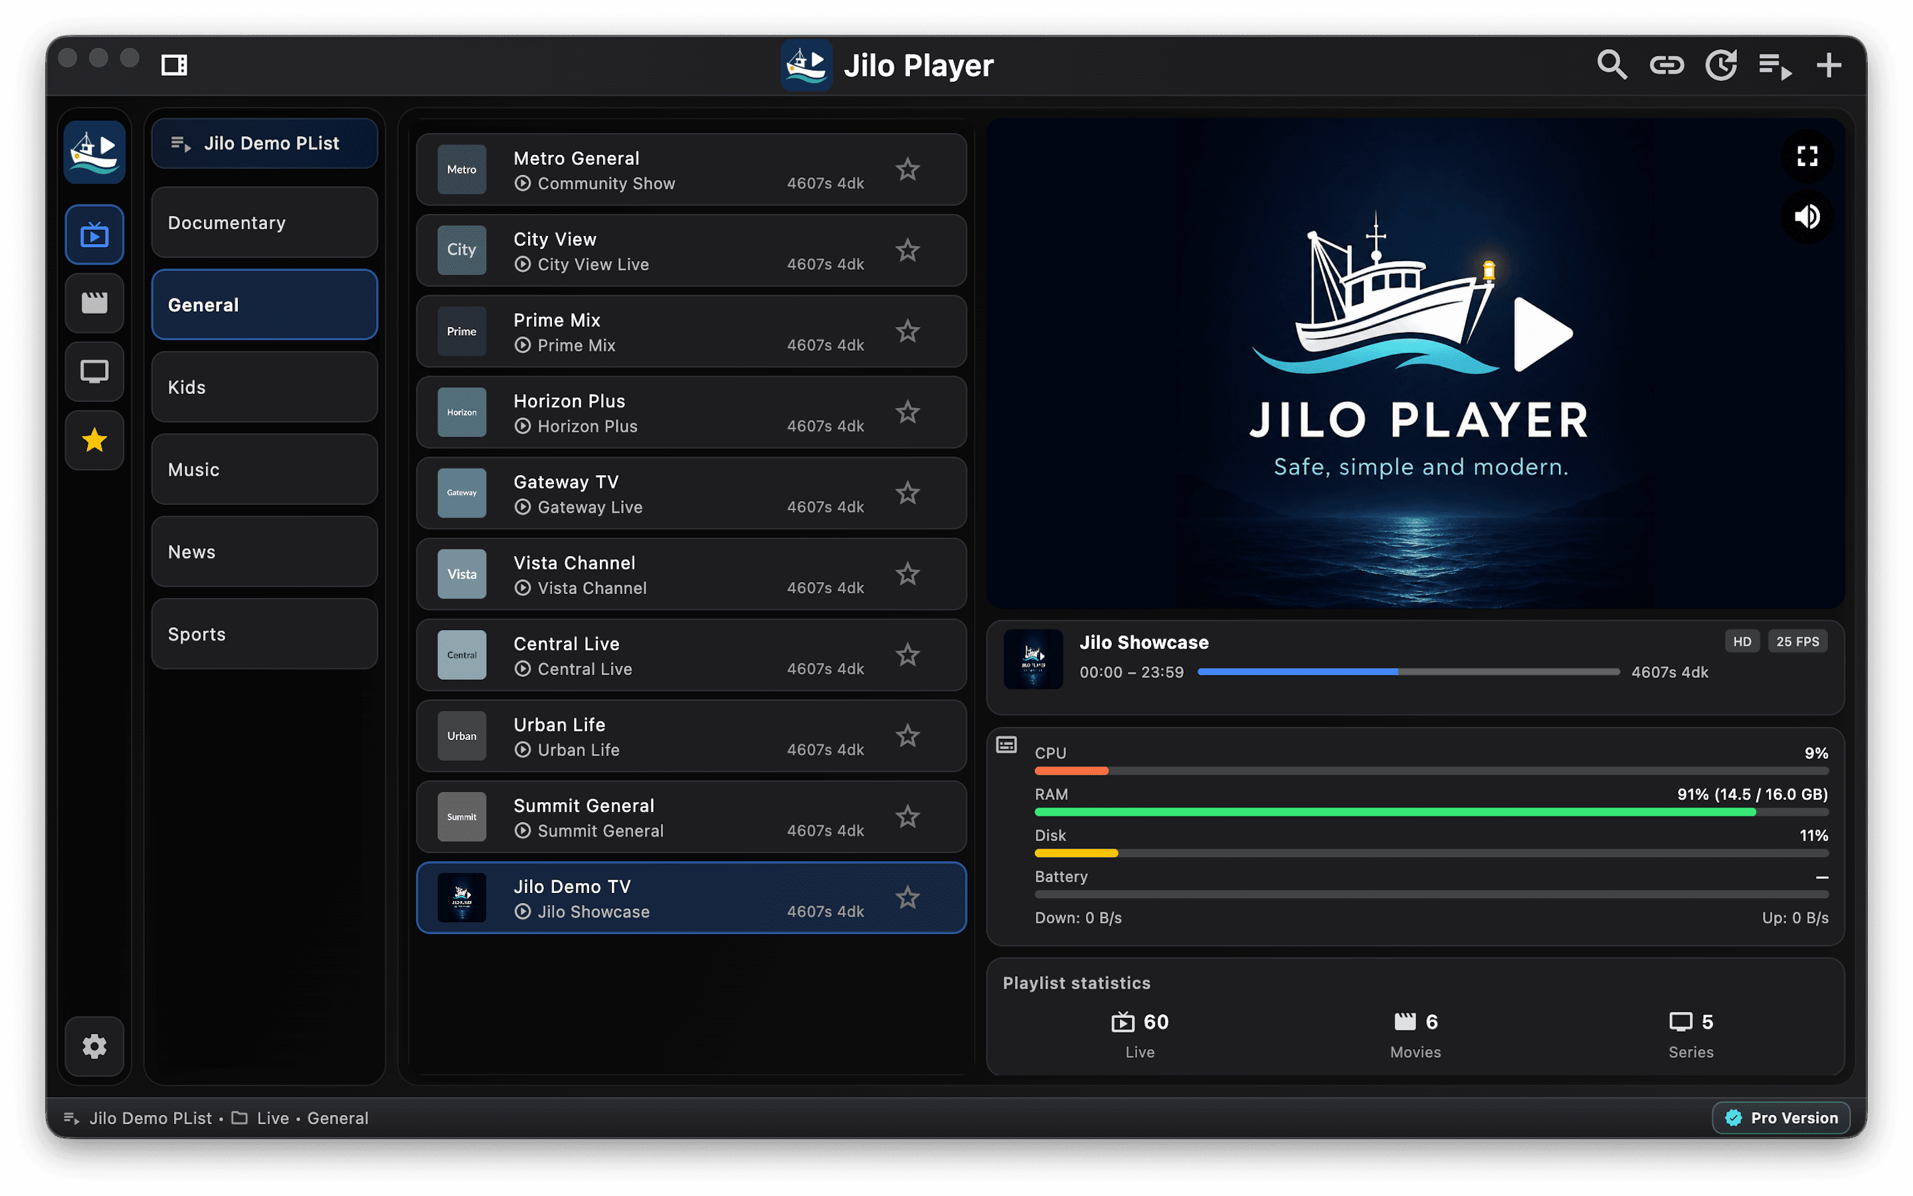The image size is (1913, 1196).
Task: Click the Jilo boat logo in sidebar
Action: [x=95, y=152]
